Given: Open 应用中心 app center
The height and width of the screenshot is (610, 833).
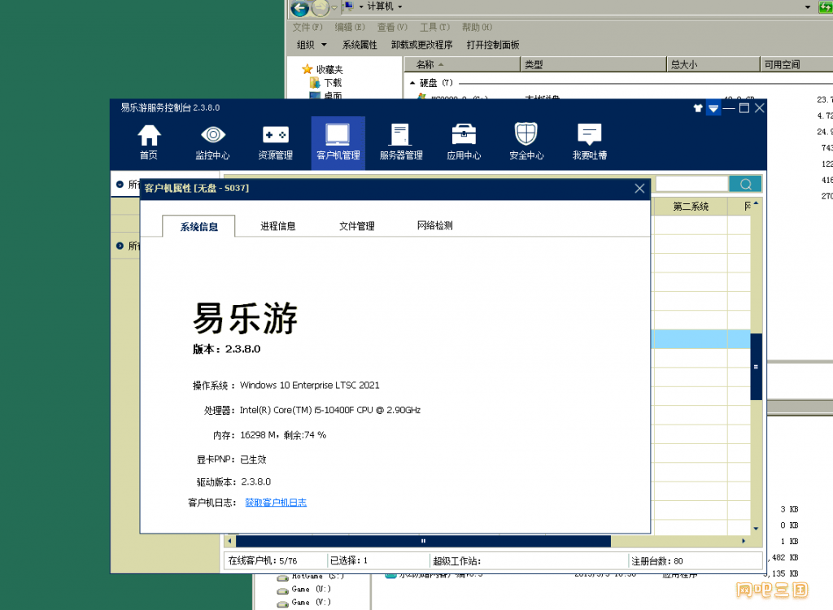Looking at the screenshot, I should tap(464, 142).
